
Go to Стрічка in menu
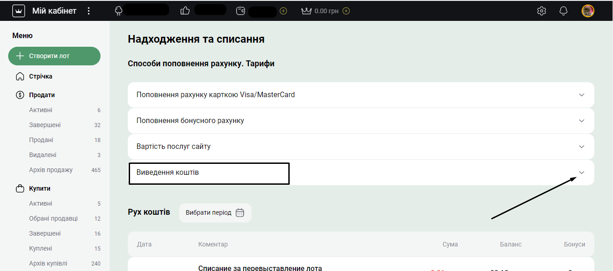point(40,76)
